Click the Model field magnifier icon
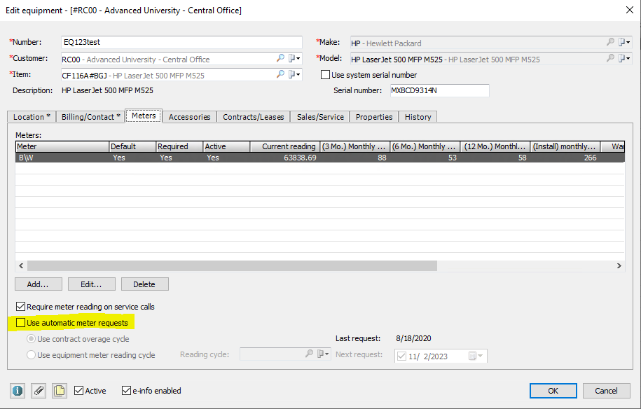This screenshot has width=641, height=409. click(610, 58)
